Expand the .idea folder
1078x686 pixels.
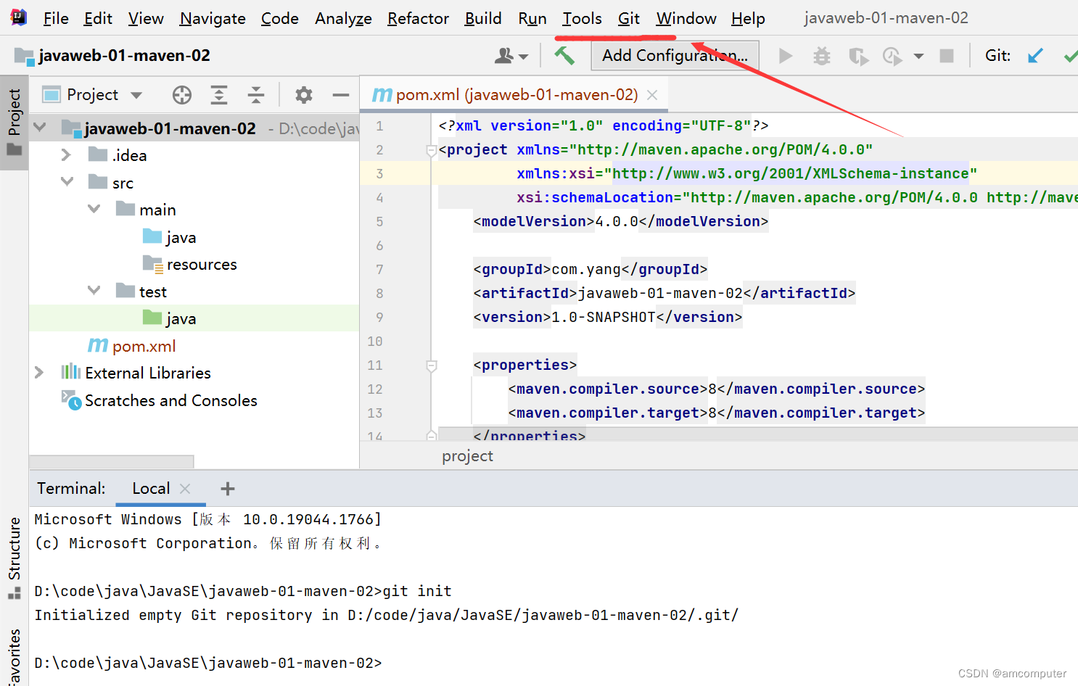(x=66, y=154)
